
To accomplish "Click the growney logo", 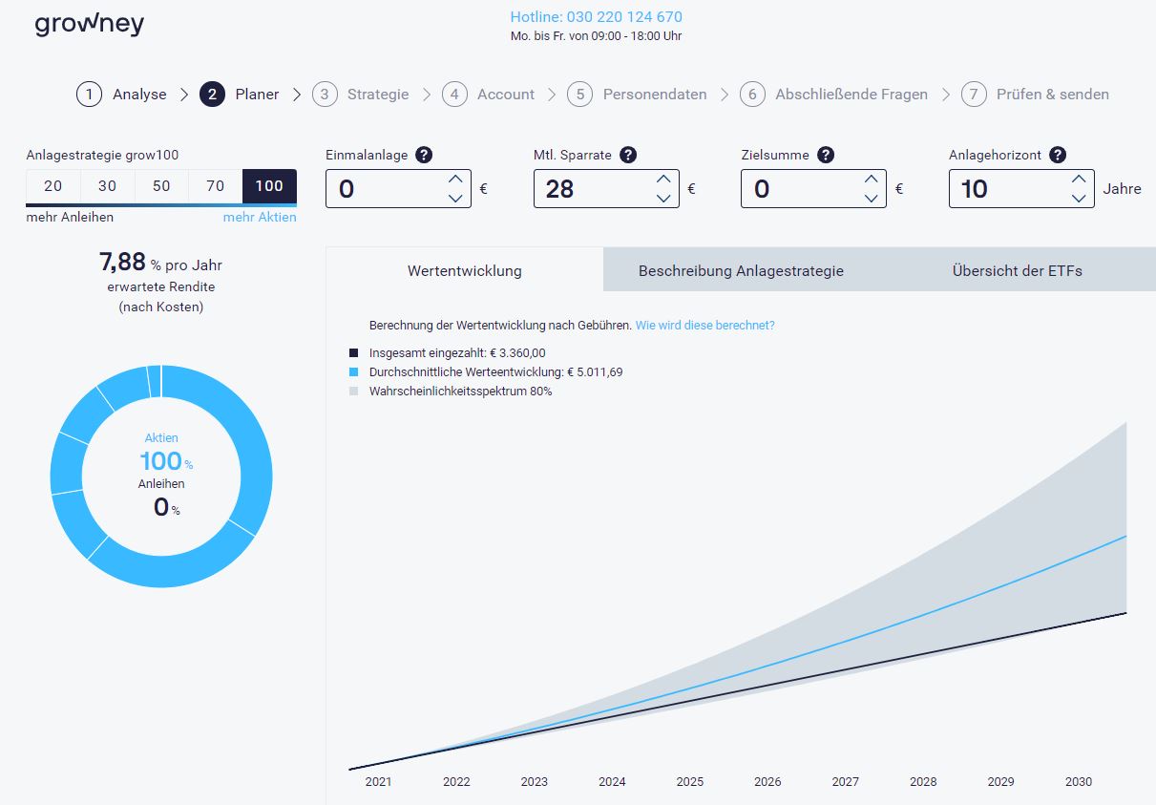I will [89, 24].
